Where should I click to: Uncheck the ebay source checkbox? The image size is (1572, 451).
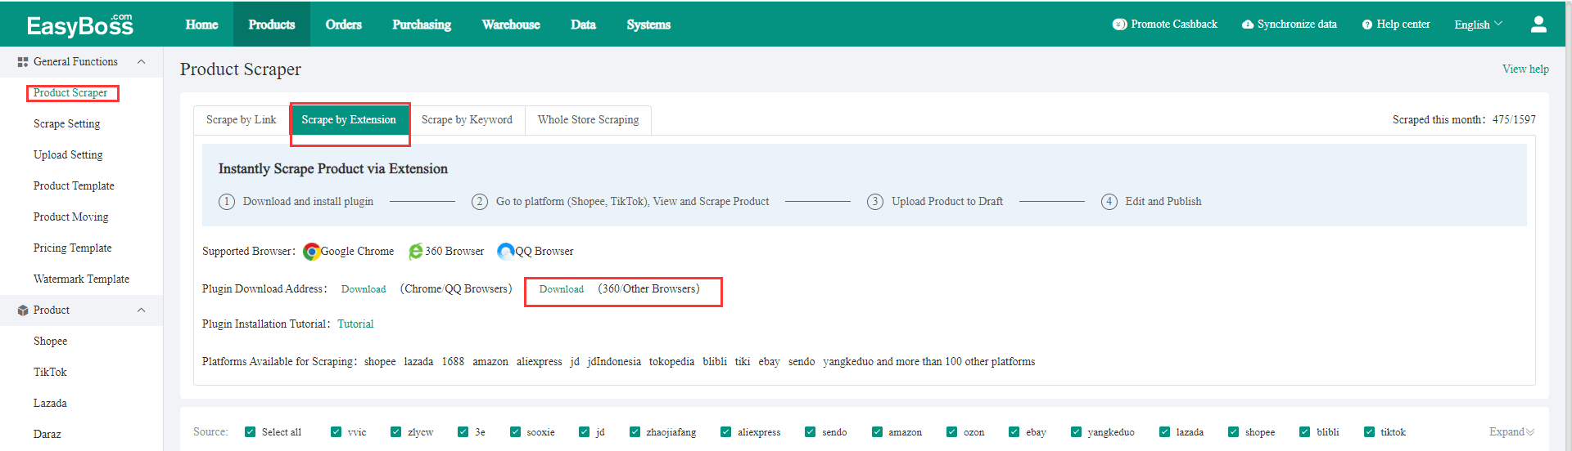coord(1014,432)
